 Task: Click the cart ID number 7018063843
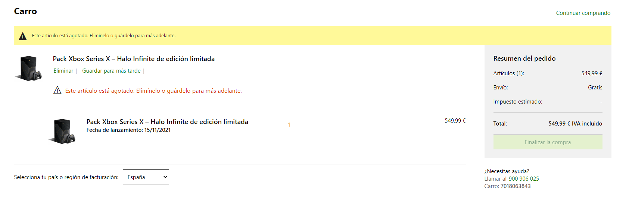[x=516, y=186]
